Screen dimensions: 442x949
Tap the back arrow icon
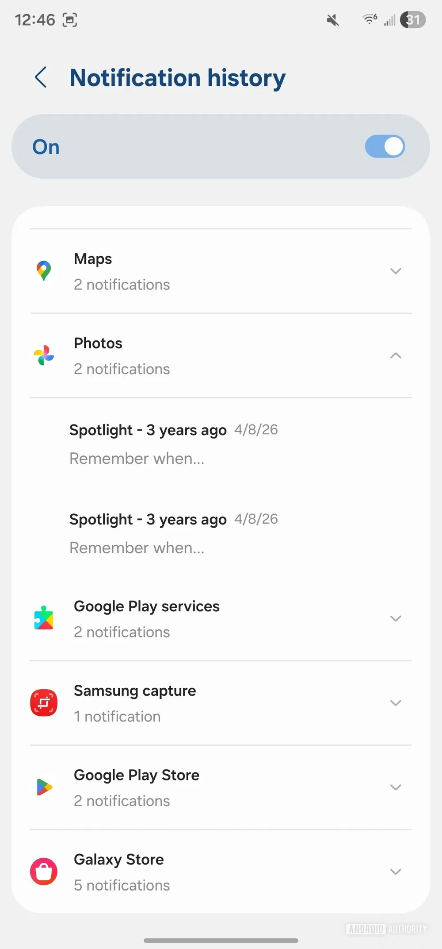coord(41,77)
